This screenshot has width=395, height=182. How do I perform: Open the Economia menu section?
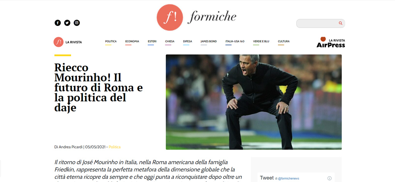point(132,41)
